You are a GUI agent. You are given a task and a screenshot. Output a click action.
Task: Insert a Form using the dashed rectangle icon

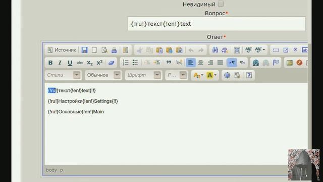[x=276, y=50]
